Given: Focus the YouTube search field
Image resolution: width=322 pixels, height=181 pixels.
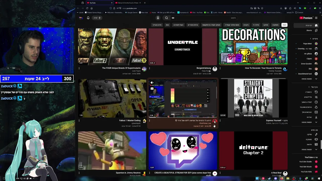Looking at the screenshot, I should [204, 18].
